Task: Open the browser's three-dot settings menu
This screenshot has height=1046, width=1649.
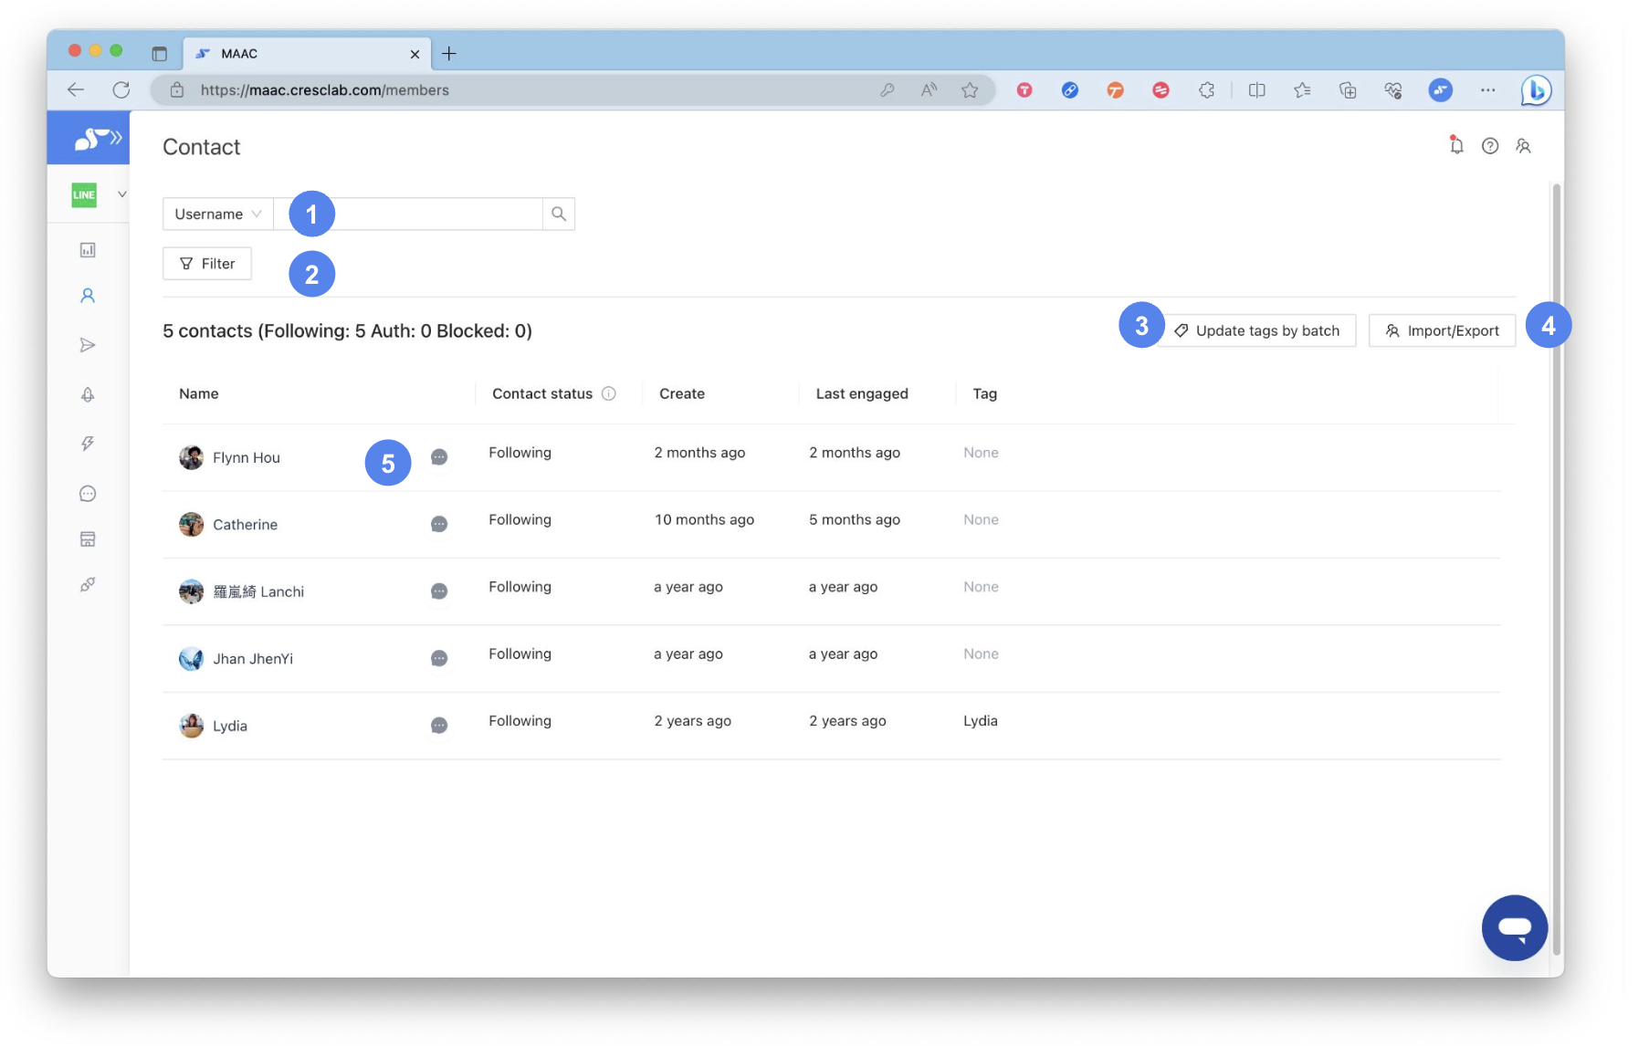Action: (x=1487, y=90)
